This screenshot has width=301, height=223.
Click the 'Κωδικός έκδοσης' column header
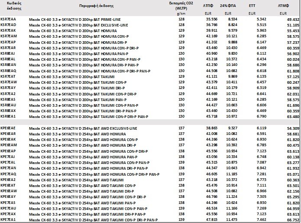click(14, 6)
